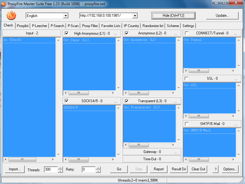Switch to the Scheme tab
The width and height of the screenshot is (245, 184).
pyautogui.click(x=173, y=26)
